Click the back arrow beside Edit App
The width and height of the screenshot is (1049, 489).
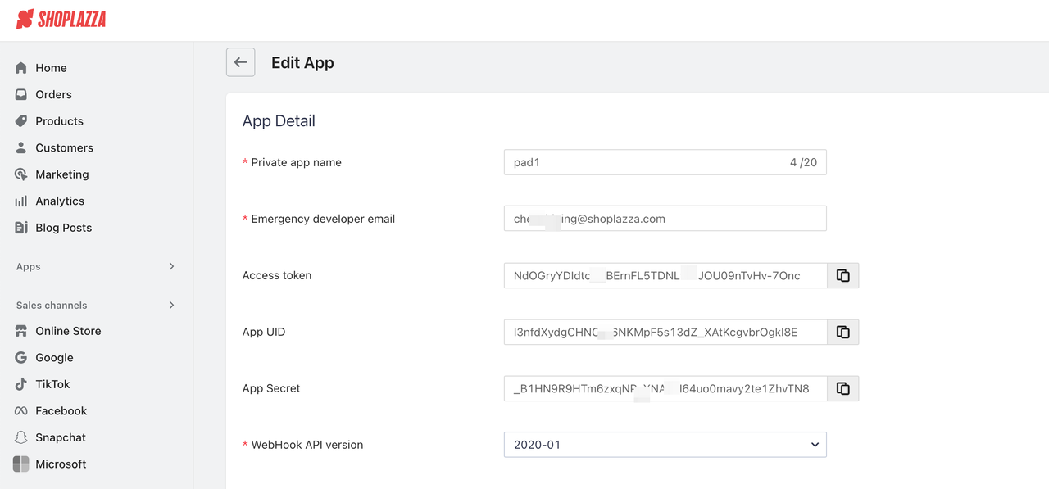[240, 62]
